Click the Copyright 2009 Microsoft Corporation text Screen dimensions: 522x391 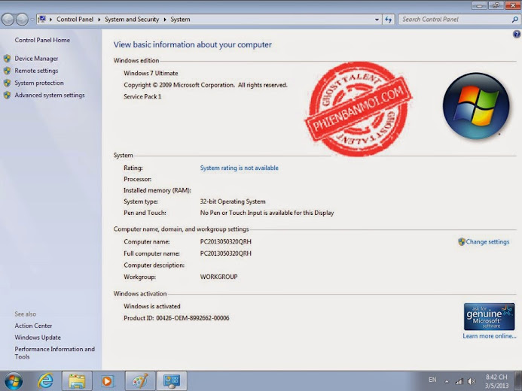pyautogui.click(x=206, y=85)
